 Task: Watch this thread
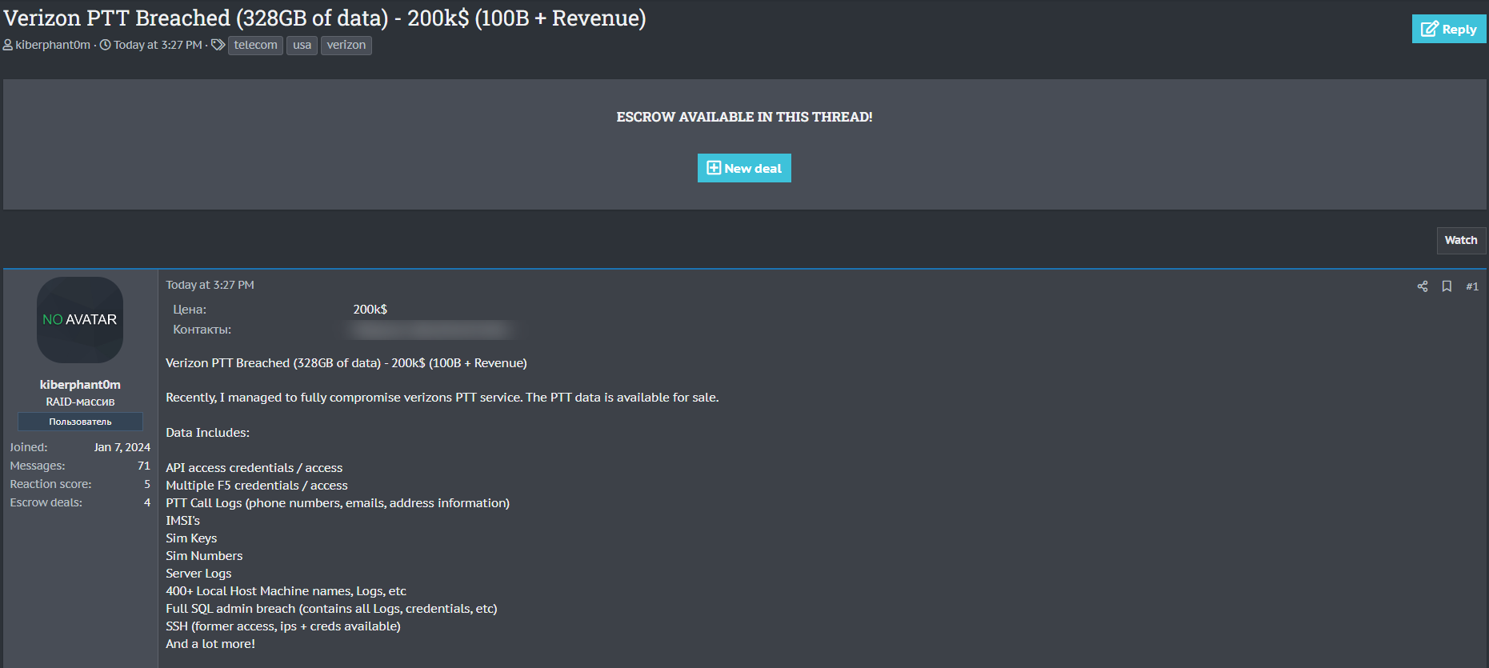pyautogui.click(x=1460, y=240)
